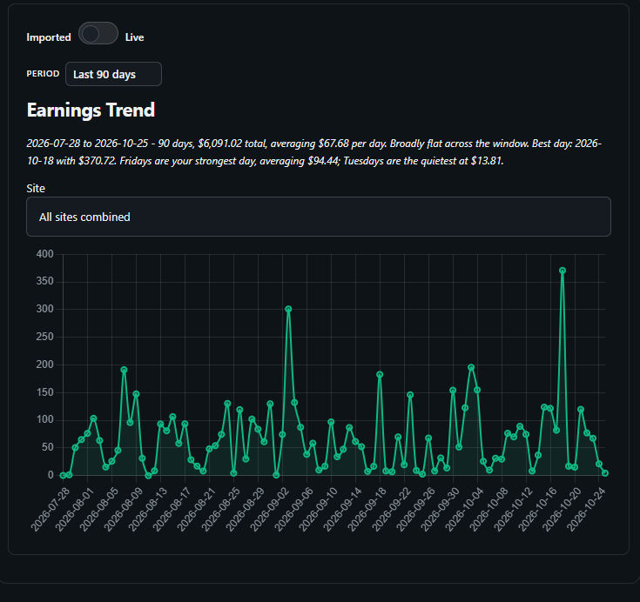This screenshot has width=640, height=602.
Task: Click the PERIOD label
Action: [x=43, y=74]
